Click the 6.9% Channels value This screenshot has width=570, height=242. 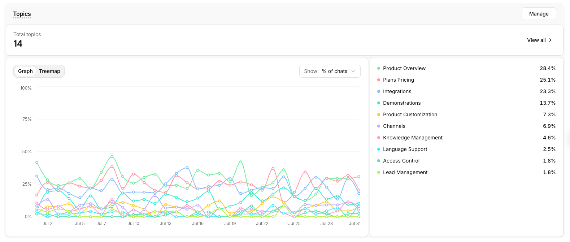549,126
